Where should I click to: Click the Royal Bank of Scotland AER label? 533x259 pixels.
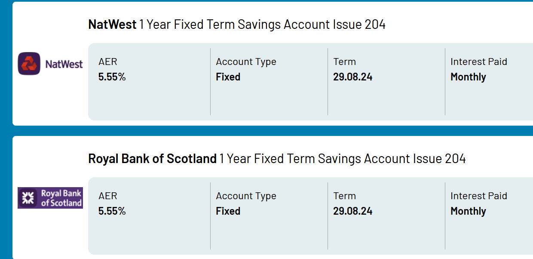[x=108, y=196]
